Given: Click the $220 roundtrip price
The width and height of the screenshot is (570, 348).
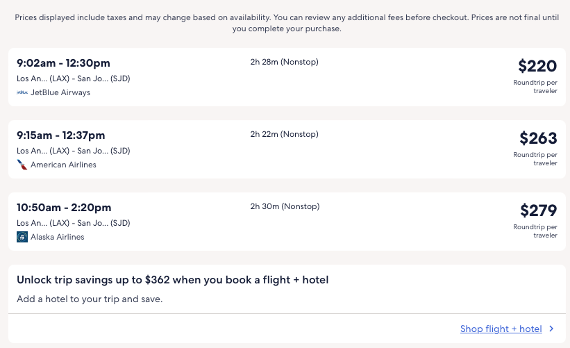Looking at the screenshot, I should 537,66.
